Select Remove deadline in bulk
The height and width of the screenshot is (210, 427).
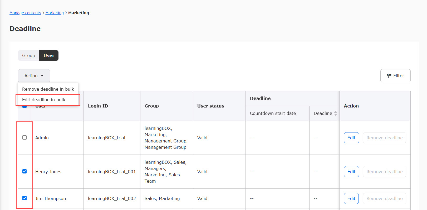pyautogui.click(x=48, y=89)
